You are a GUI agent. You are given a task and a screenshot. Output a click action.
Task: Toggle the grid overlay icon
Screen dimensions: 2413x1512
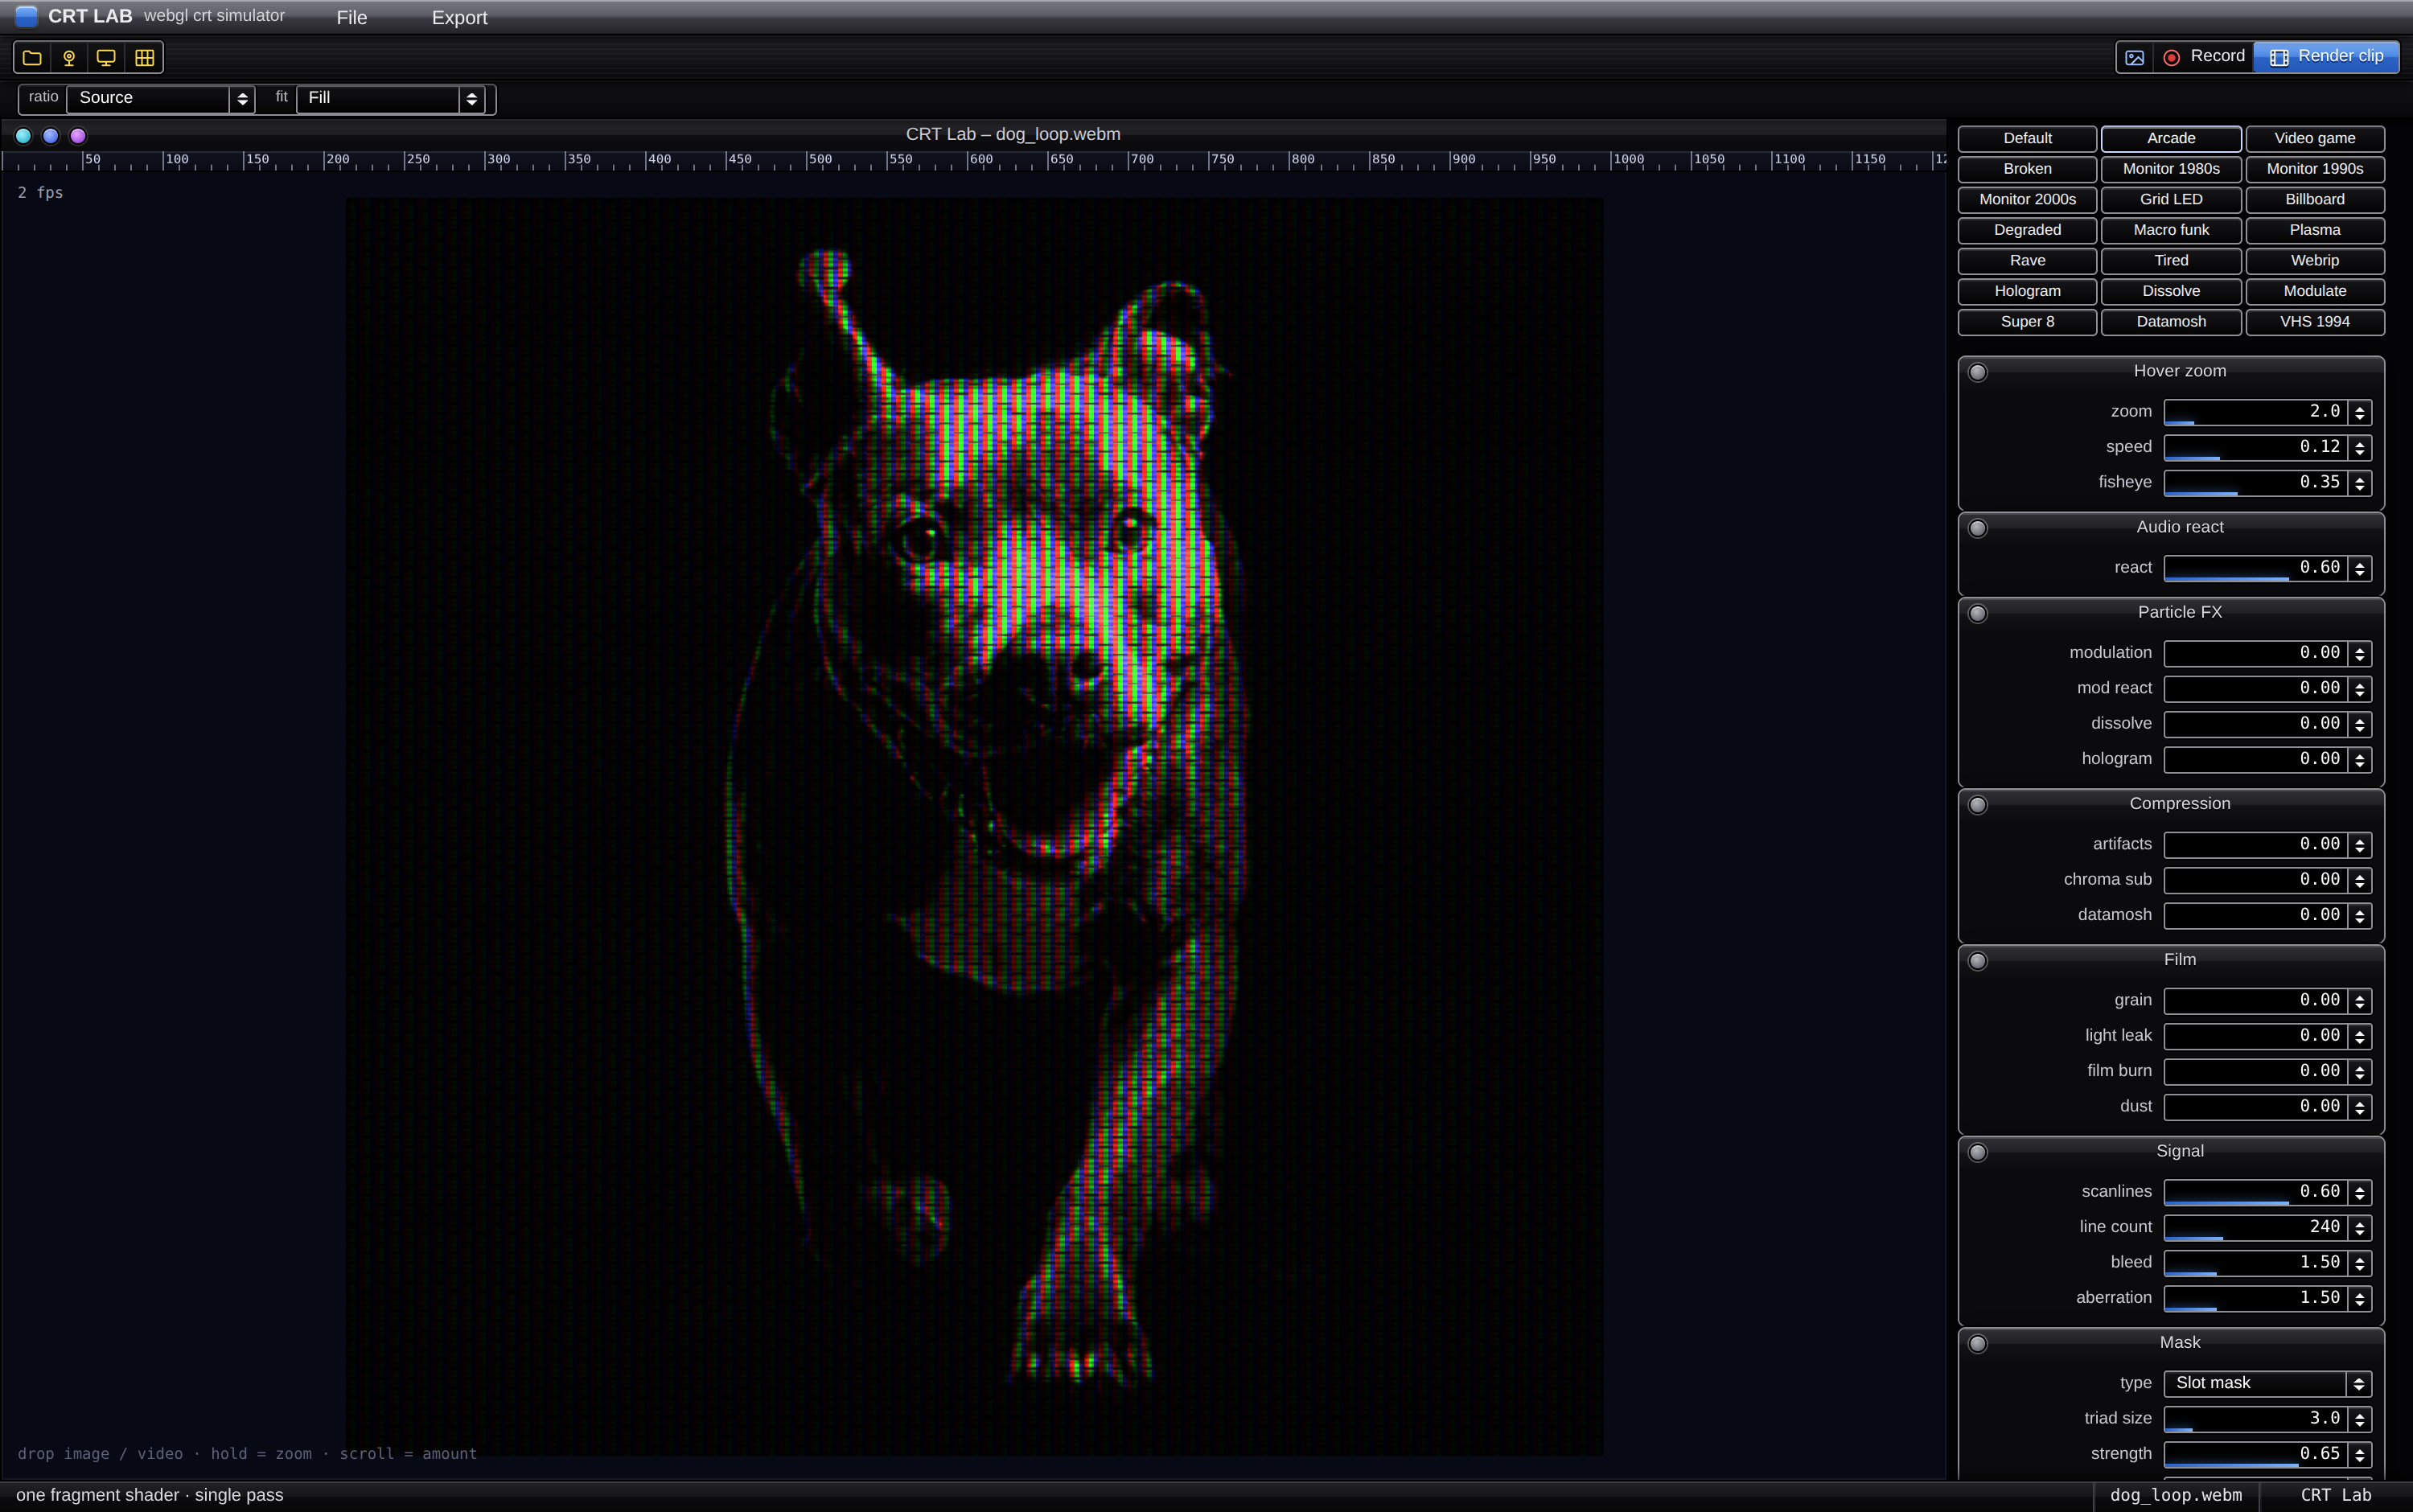tap(144, 58)
